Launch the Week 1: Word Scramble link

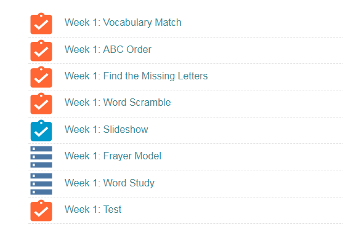pyautogui.click(x=118, y=102)
